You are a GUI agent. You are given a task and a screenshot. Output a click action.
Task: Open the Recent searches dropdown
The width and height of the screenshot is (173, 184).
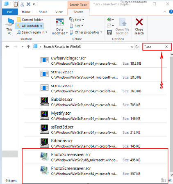(x=111, y=20)
